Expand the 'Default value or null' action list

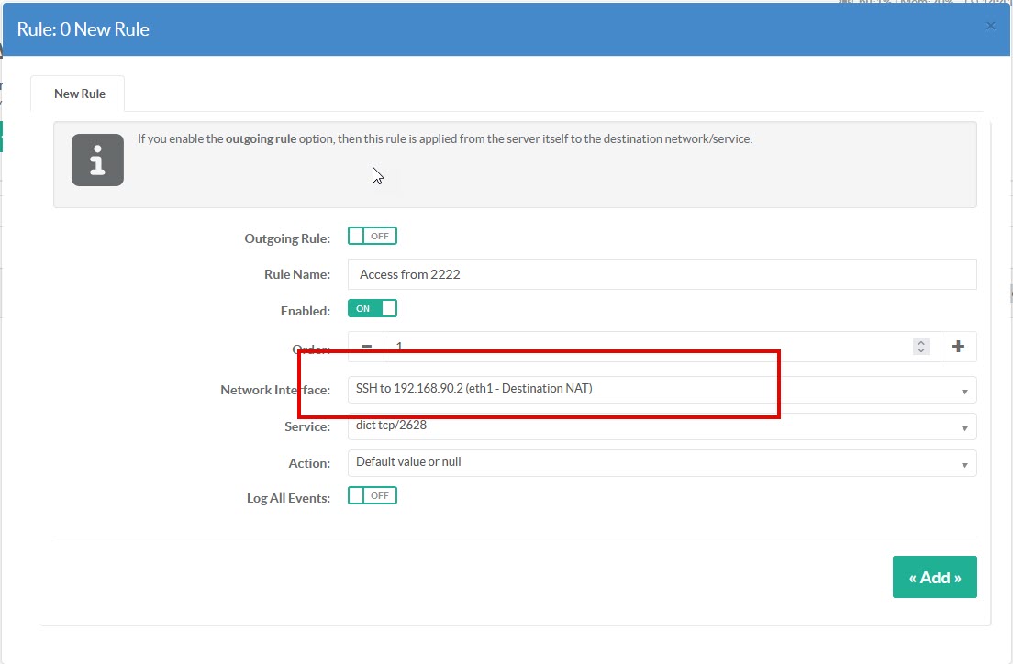coord(642,462)
